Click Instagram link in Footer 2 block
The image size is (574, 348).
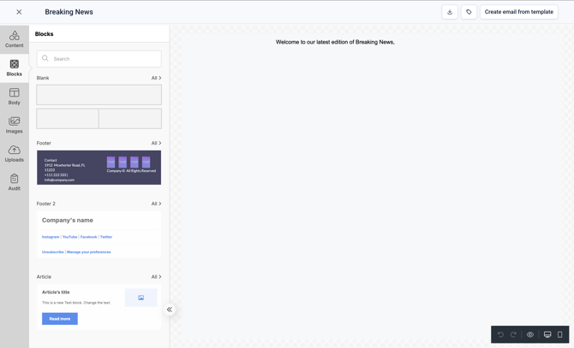point(51,237)
